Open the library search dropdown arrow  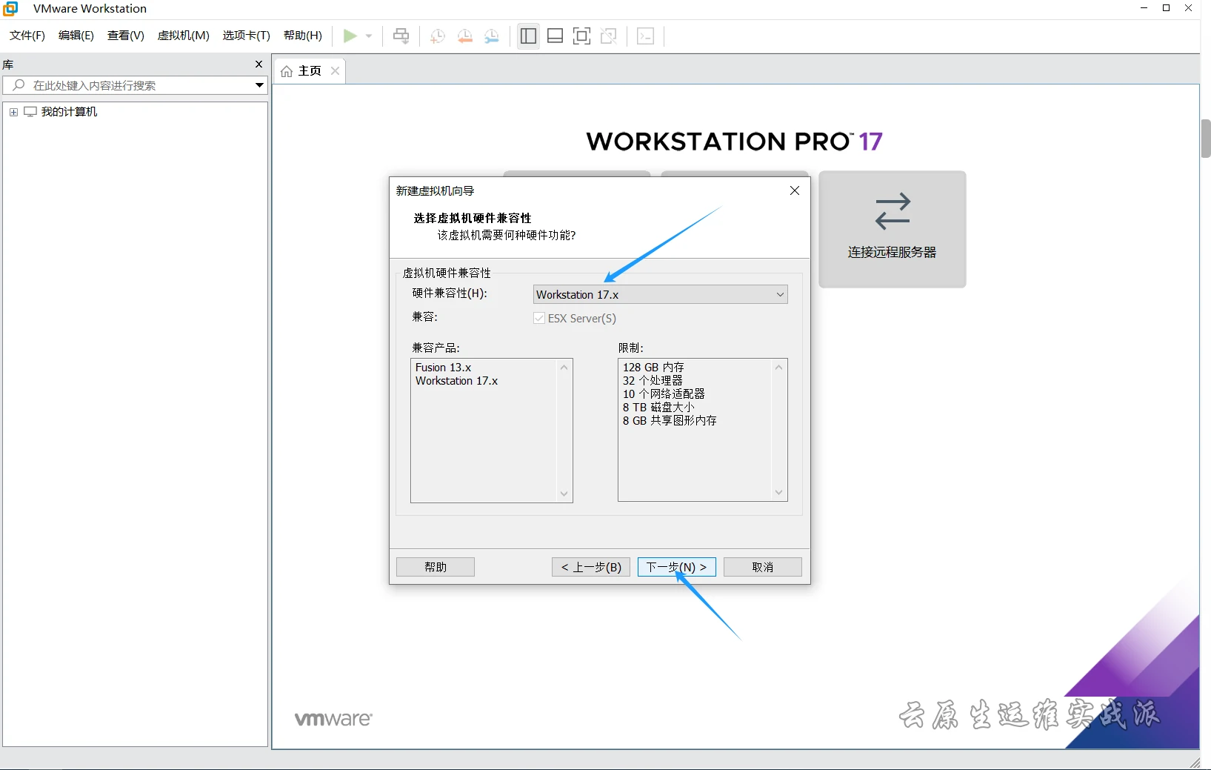259,85
